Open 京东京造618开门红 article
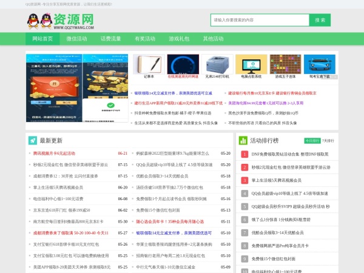 coord(61,211)
